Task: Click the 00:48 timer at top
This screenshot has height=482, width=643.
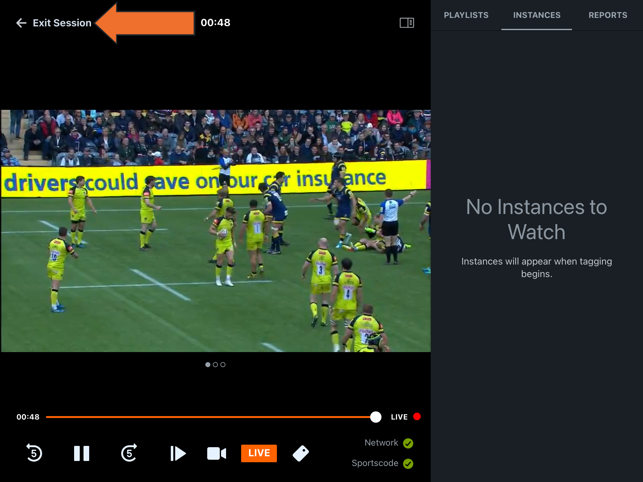Action: pos(216,23)
